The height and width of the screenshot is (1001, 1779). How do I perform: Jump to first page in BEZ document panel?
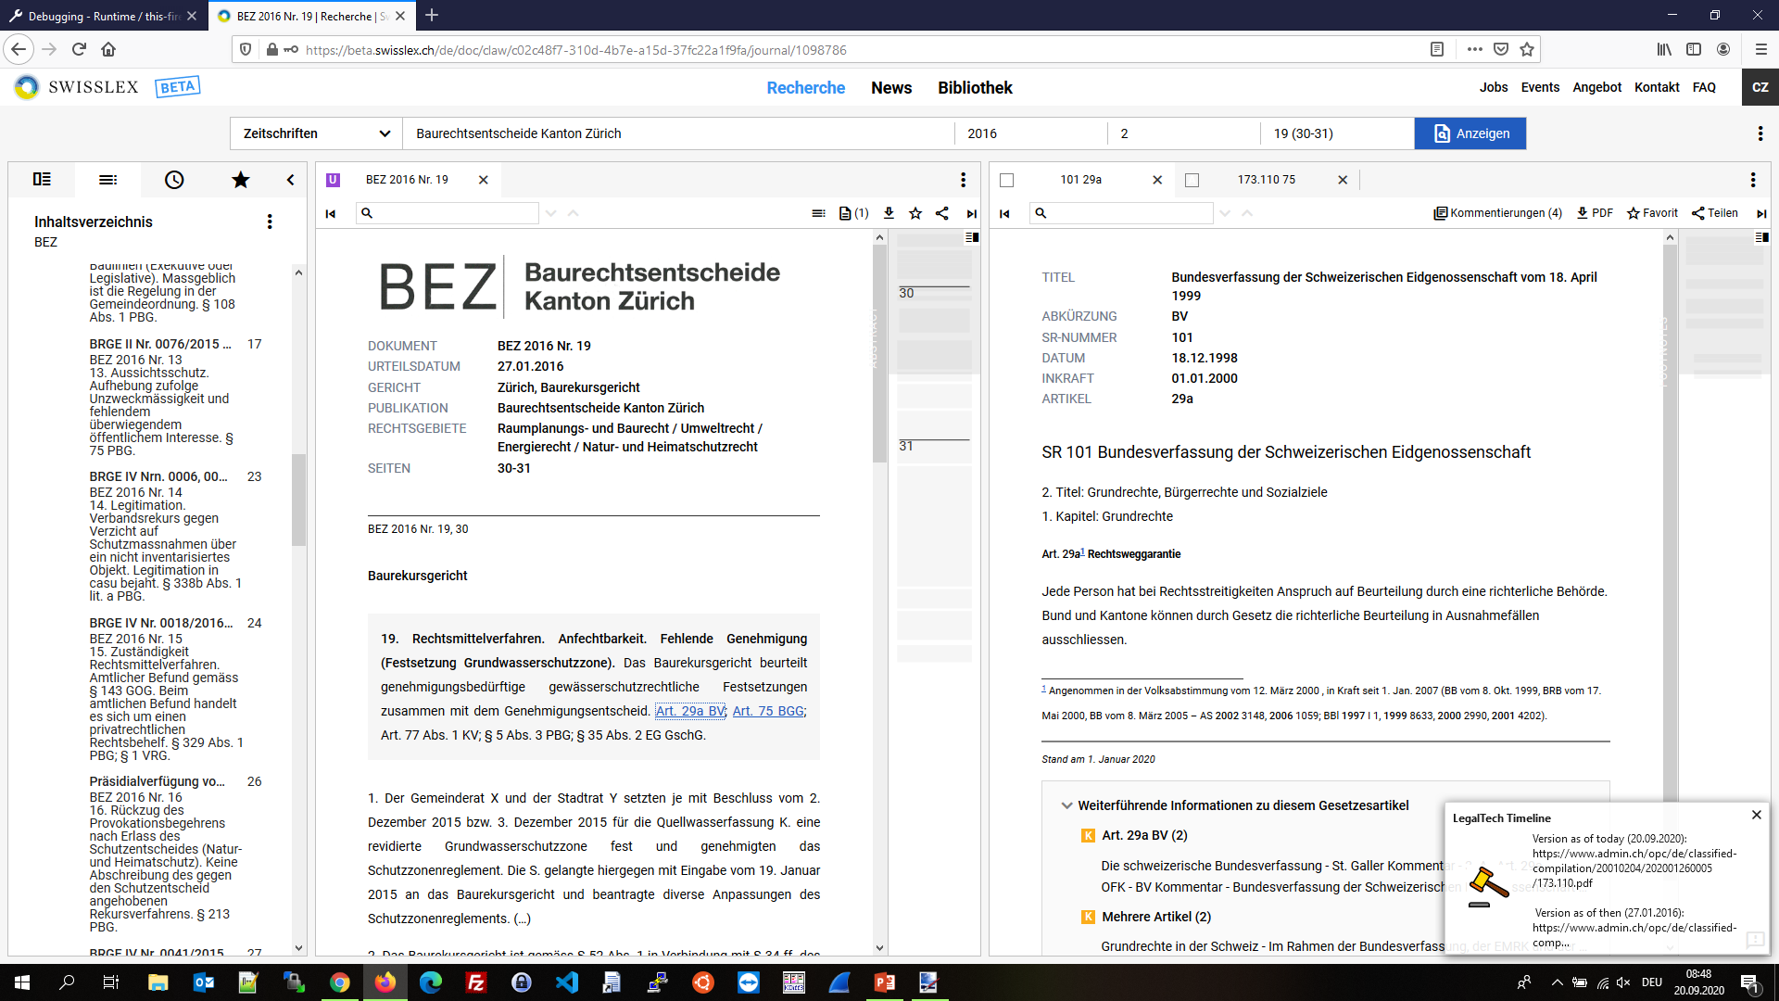click(x=331, y=213)
